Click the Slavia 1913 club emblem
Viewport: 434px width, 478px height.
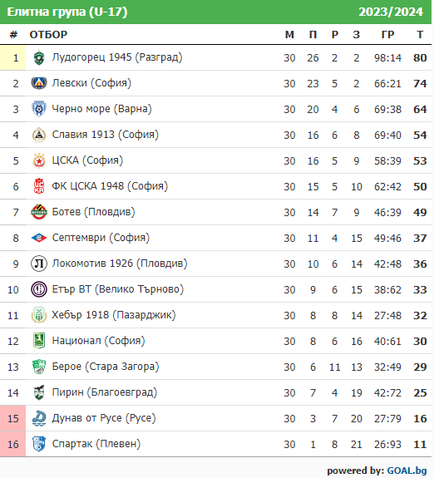pyautogui.click(x=39, y=135)
